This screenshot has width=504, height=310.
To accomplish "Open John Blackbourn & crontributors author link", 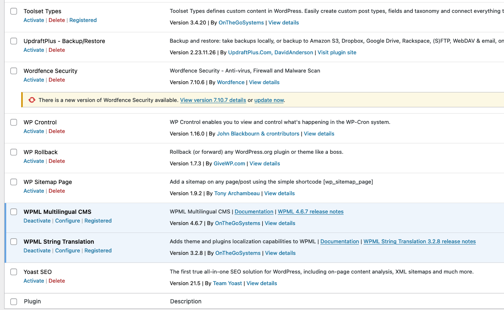I will tap(258, 133).
